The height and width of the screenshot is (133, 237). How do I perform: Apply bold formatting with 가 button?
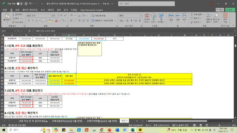pos(29,21)
